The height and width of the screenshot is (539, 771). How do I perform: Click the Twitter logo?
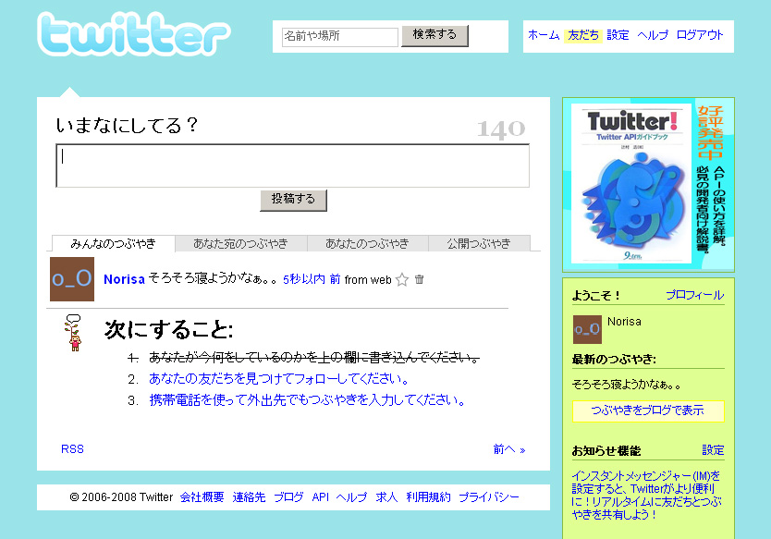click(134, 33)
